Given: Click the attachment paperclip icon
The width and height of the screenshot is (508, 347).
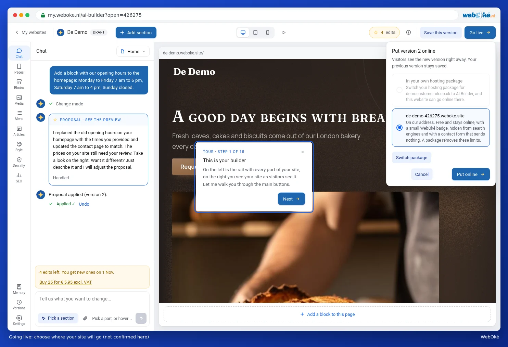Looking at the screenshot, I should [x=85, y=318].
